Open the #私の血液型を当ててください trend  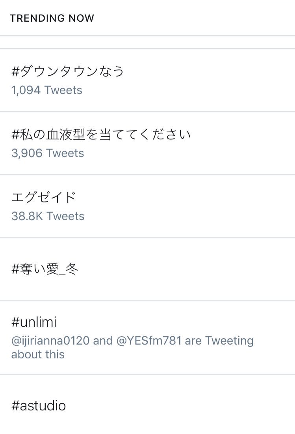101,134
